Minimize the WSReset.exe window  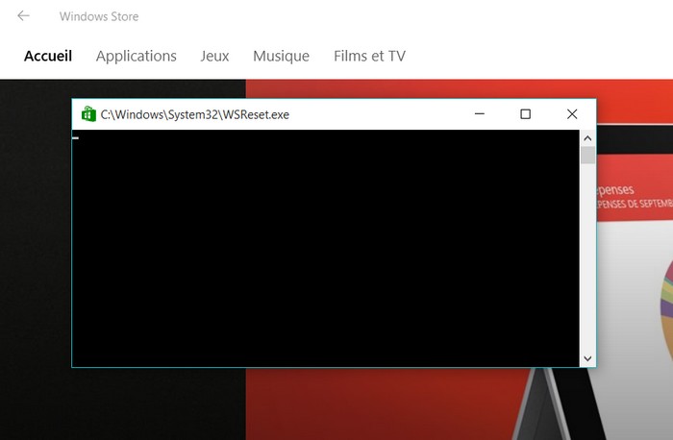(x=480, y=114)
